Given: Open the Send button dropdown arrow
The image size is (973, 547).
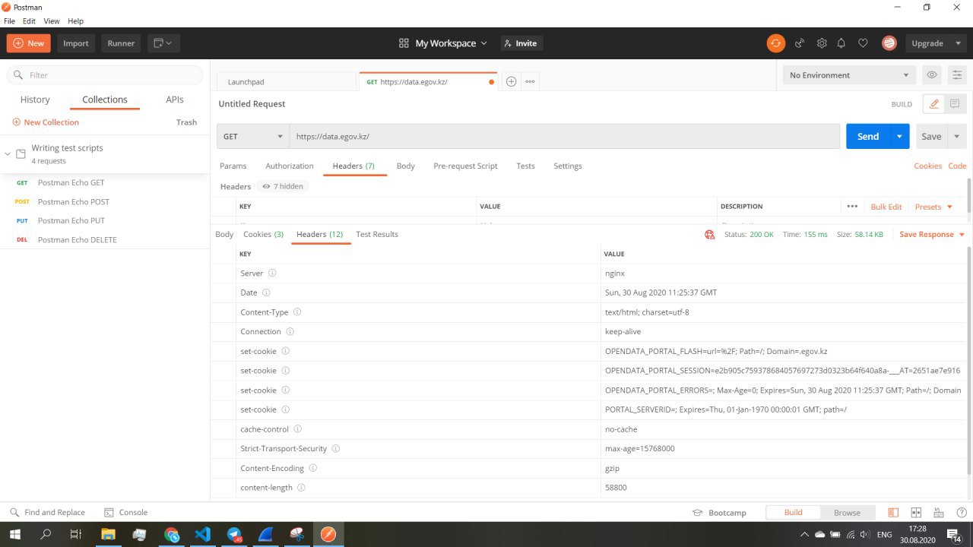Looking at the screenshot, I should (x=899, y=136).
